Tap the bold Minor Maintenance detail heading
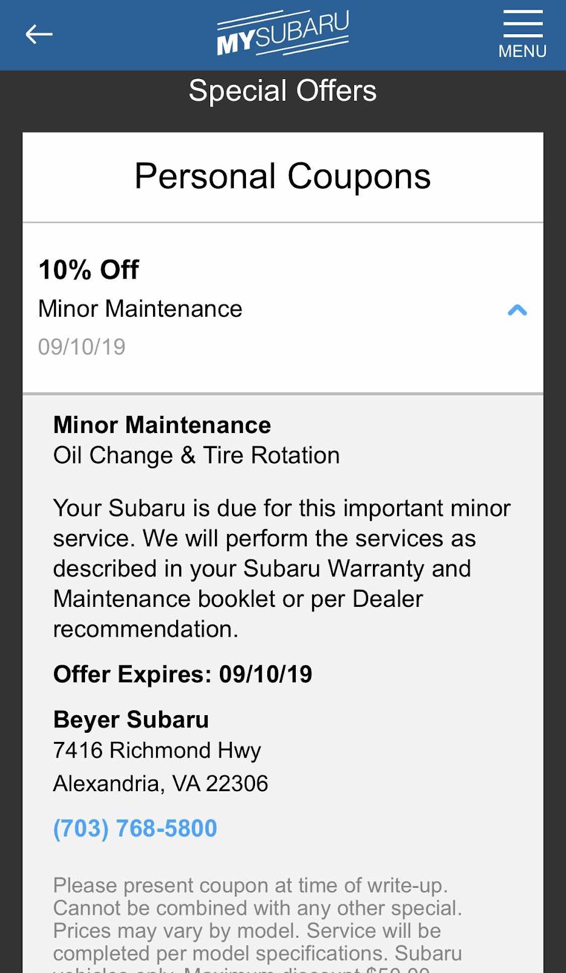The height and width of the screenshot is (973, 566). pyautogui.click(x=162, y=425)
